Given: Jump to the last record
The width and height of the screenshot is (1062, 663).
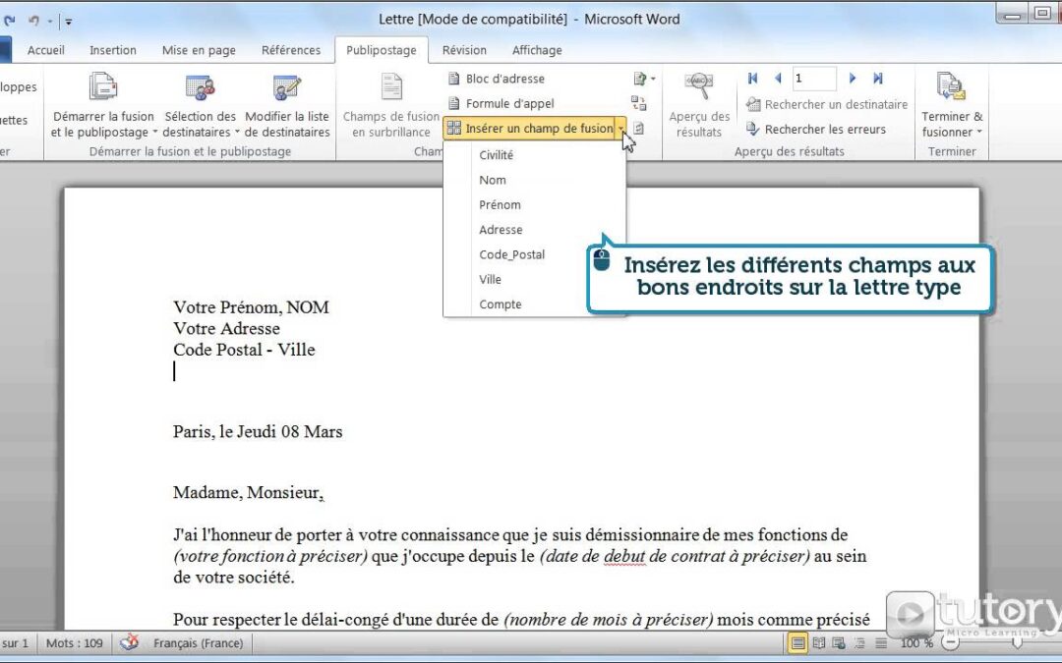Looking at the screenshot, I should [878, 79].
